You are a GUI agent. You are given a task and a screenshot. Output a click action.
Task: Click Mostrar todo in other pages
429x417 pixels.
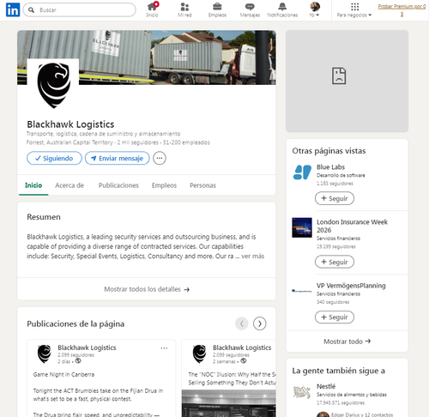click(347, 341)
